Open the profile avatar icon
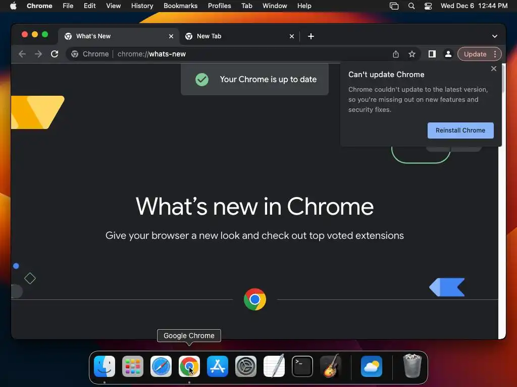 pos(448,54)
